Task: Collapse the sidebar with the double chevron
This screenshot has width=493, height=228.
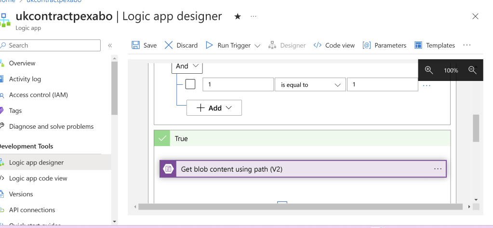Action: pos(110,45)
